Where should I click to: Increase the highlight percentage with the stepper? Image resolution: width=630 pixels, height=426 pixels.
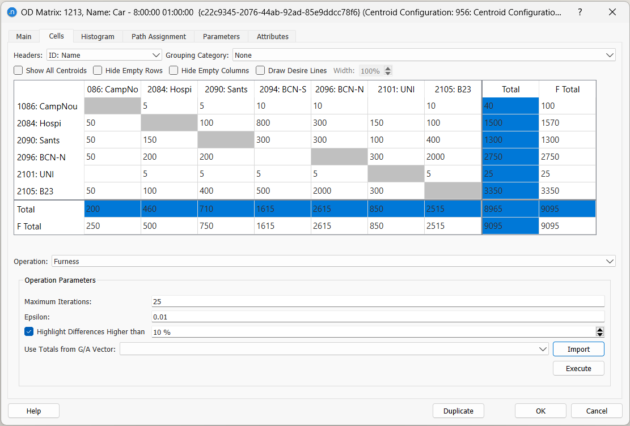tap(600, 329)
